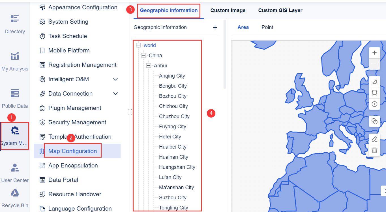The height and width of the screenshot is (212, 386).
Task: Zoom out on the map
Action: [374, 64]
